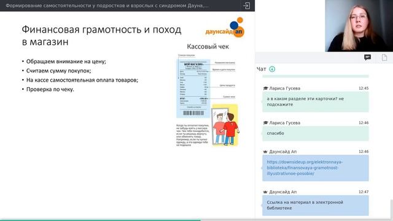Click the chat panel vertical scrollbar
Screen dimensions: 393x221
[392, 209]
